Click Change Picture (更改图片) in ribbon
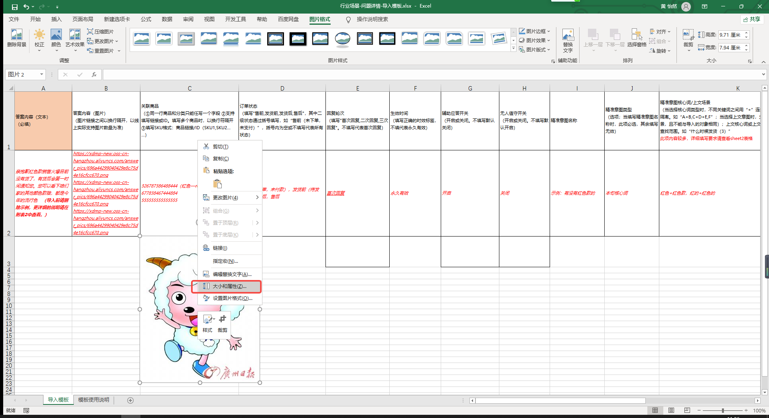The width and height of the screenshot is (769, 418). click(x=103, y=41)
